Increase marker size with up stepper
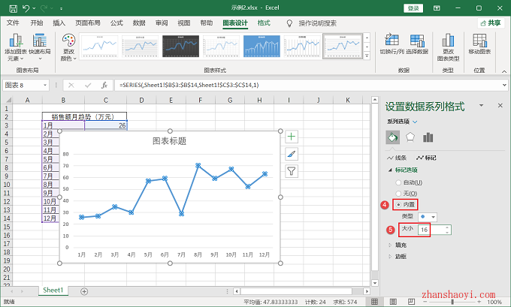511x307 pixels. (x=447, y=227)
